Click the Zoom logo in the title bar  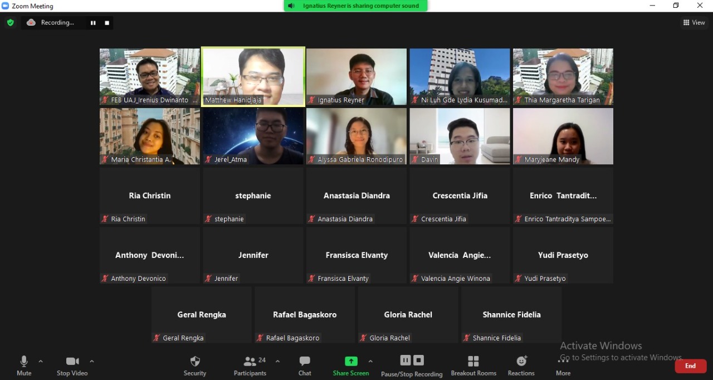(x=6, y=6)
